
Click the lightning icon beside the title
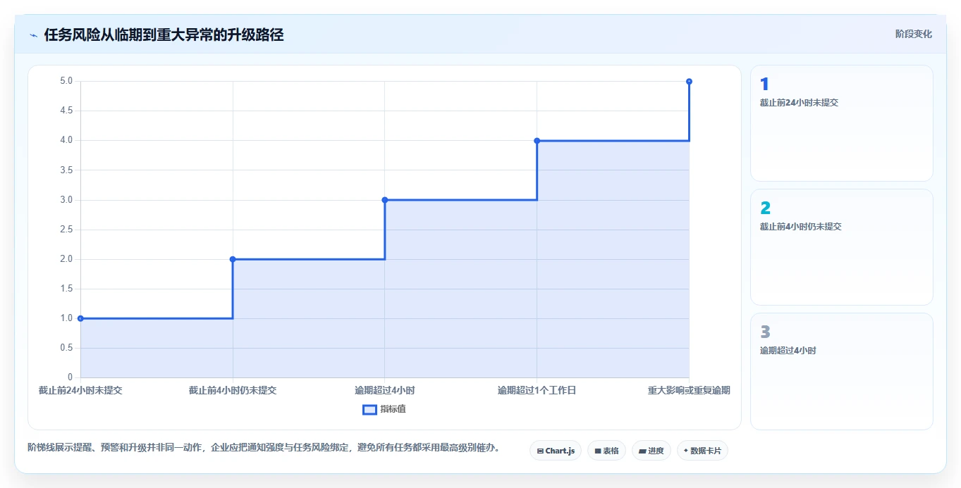pyautogui.click(x=33, y=35)
